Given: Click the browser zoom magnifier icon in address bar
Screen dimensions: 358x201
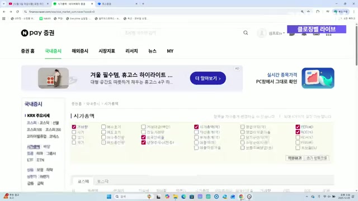Looking at the screenshot, I should (x=302, y=12).
